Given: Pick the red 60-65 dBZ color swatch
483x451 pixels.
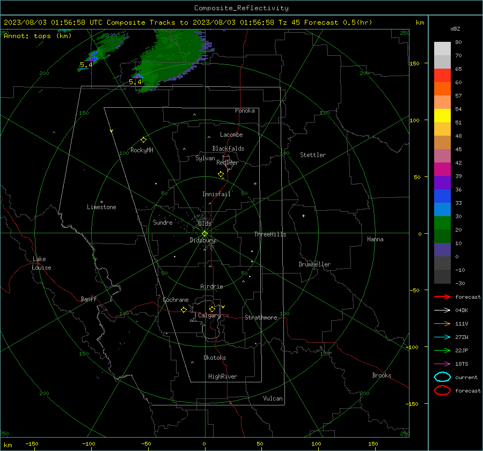Looking at the screenshot, I should point(442,76).
